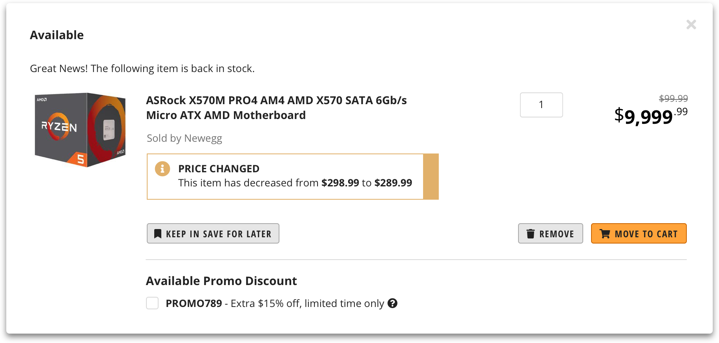Click the $9,999.99 current price
This screenshot has width=719, height=343.
click(651, 116)
